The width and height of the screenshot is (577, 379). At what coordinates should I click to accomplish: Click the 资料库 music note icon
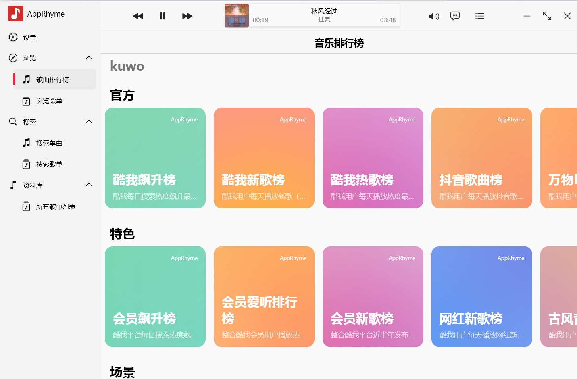[x=13, y=185]
